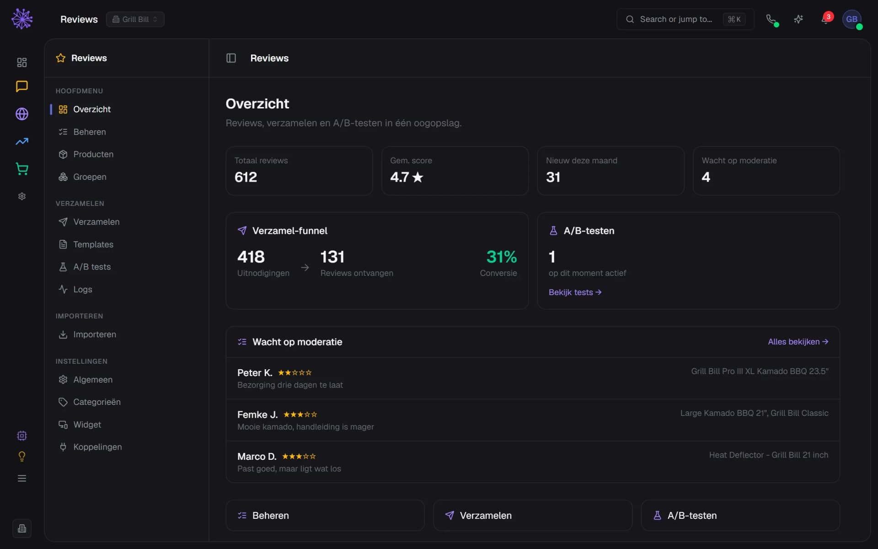Open the dashboard grid icon in left rail
The image size is (878, 549).
pos(22,62)
